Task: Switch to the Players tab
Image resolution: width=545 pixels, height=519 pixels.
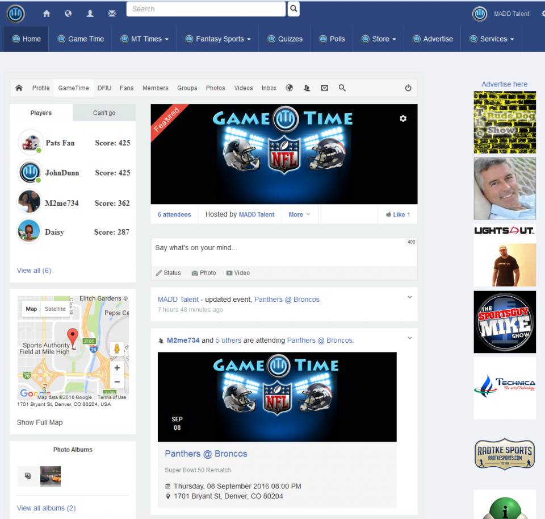Action: (41, 113)
